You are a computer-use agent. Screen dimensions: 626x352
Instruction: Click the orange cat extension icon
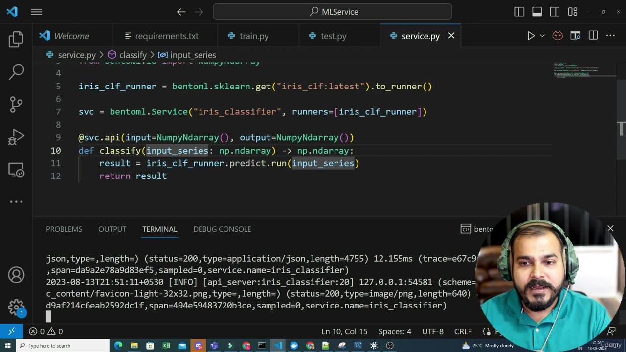[x=558, y=36]
